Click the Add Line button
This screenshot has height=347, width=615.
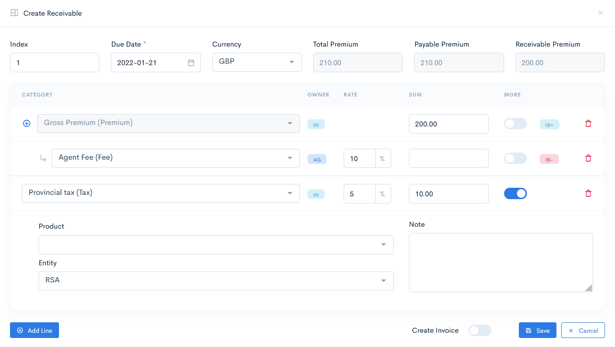(x=34, y=330)
